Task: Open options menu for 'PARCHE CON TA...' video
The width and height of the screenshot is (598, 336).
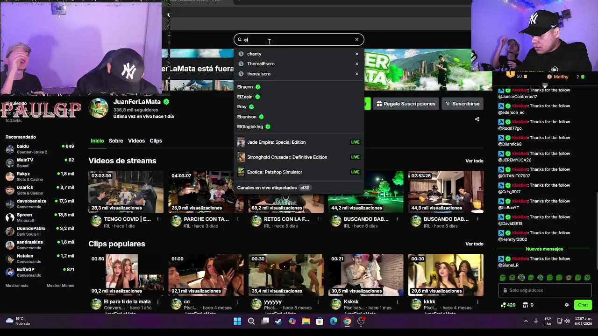Action: point(238,219)
